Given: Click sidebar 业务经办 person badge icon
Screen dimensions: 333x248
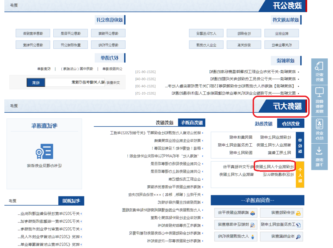Looking at the screenshot, I should (x=319, y=124).
